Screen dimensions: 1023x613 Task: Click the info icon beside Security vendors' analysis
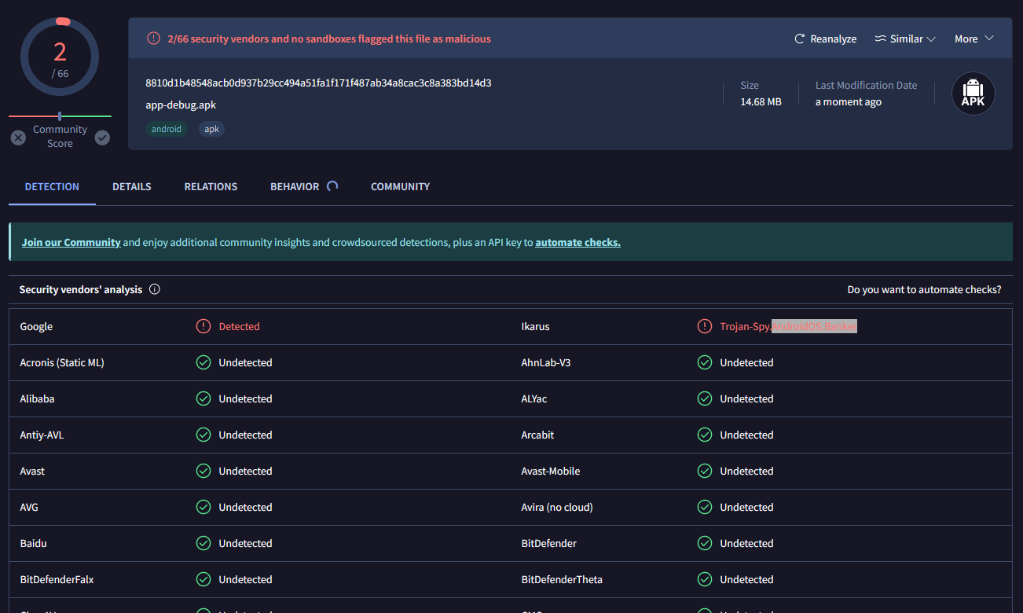pos(155,289)
